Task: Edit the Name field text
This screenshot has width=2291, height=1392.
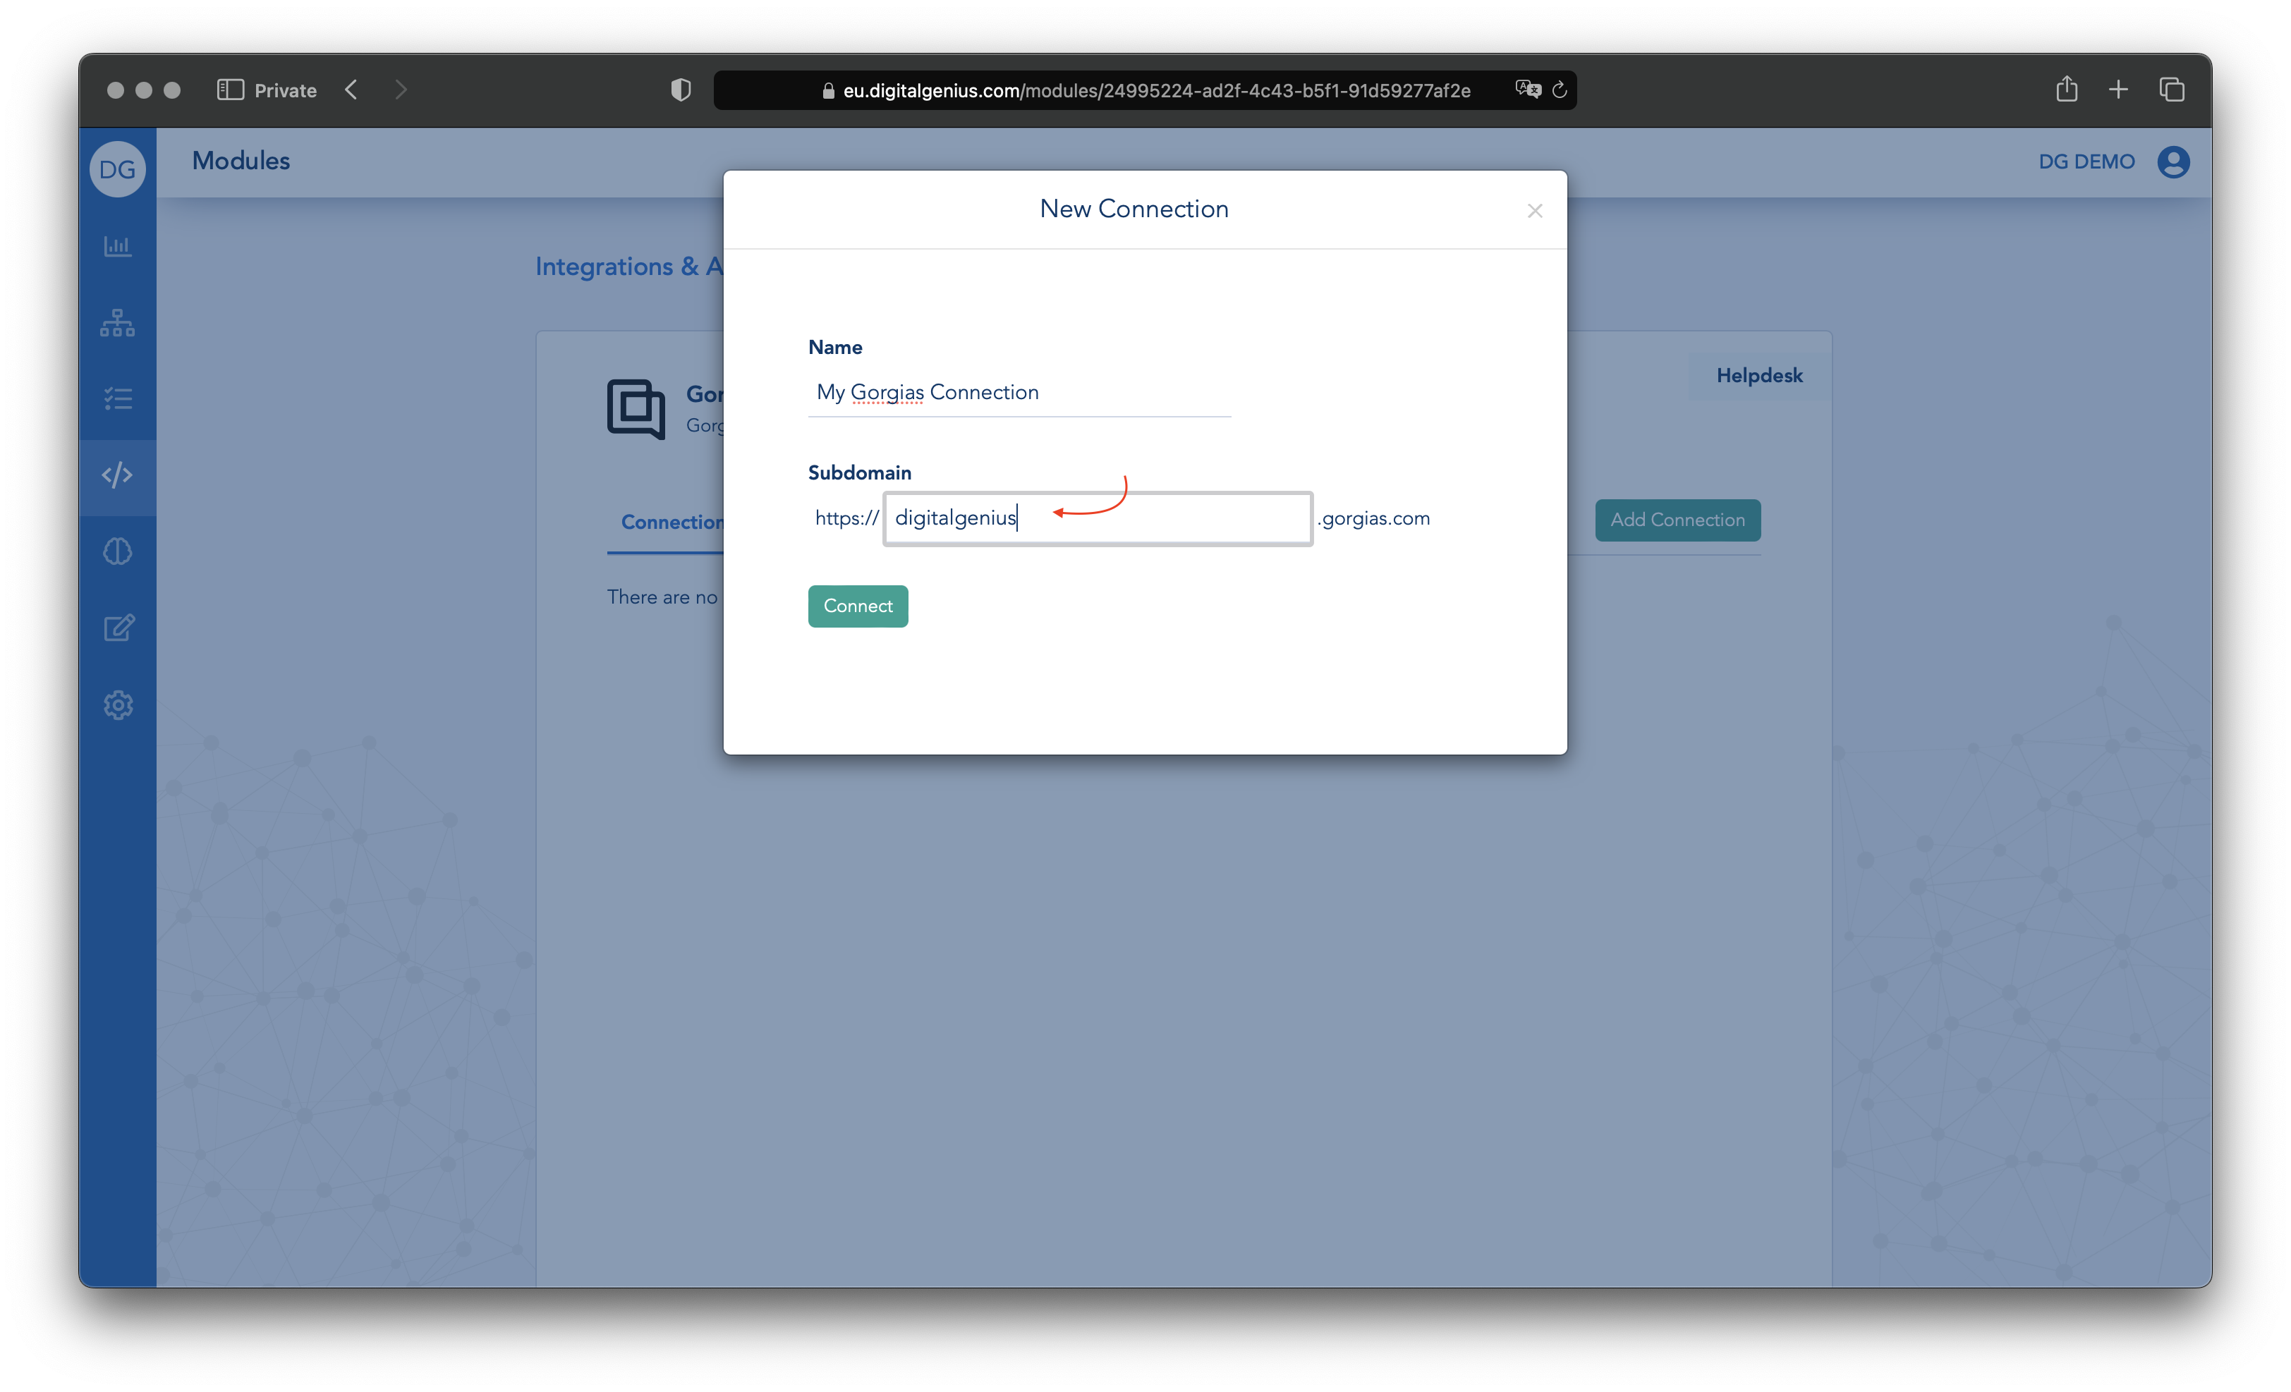Action: (1019, 391)
